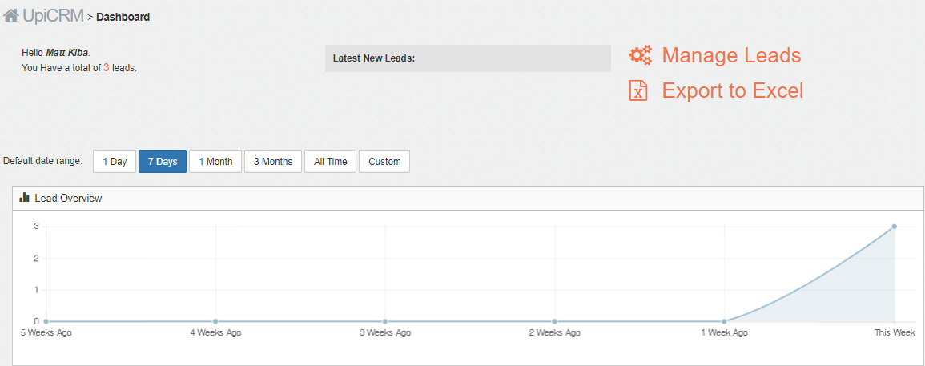The image size is (925, 366).
Task: Select the 7 Days date range
Action: click(x=163, y=161)
